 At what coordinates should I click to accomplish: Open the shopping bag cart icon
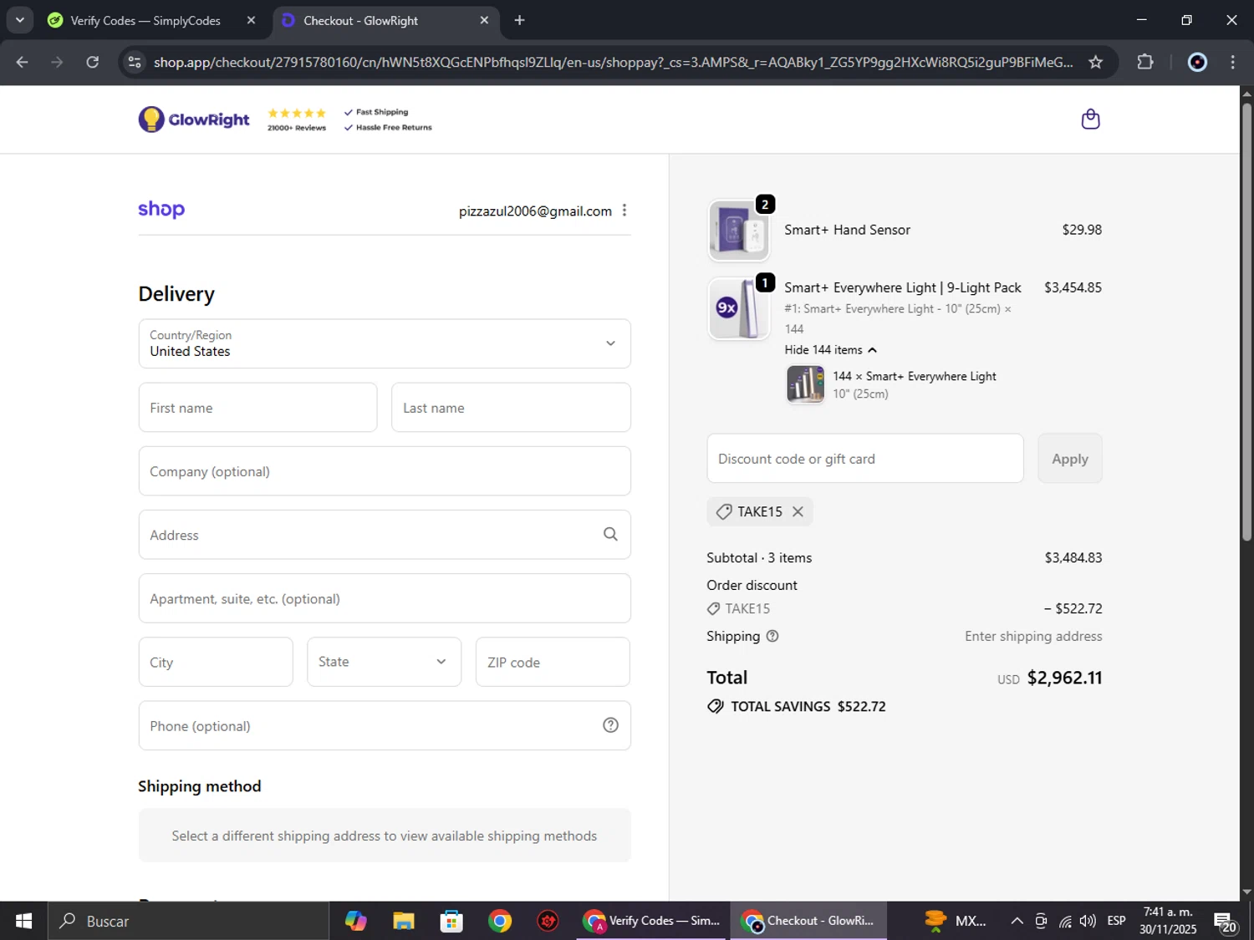1090,119
